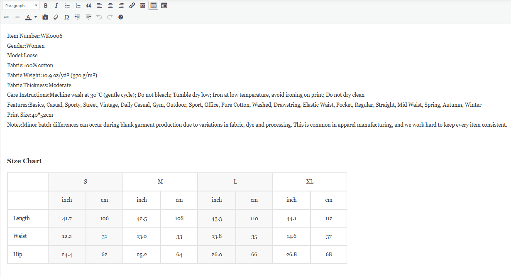This screenshot has height=277, width=511.
Task: Insert a bulleted list
Action: pos(67,6)
